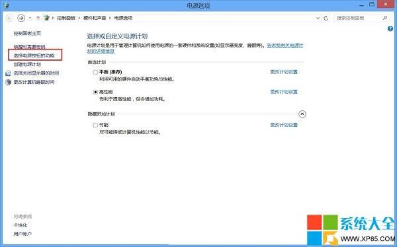
Task: Select the 节能 power plan
Action: [95, 125]
